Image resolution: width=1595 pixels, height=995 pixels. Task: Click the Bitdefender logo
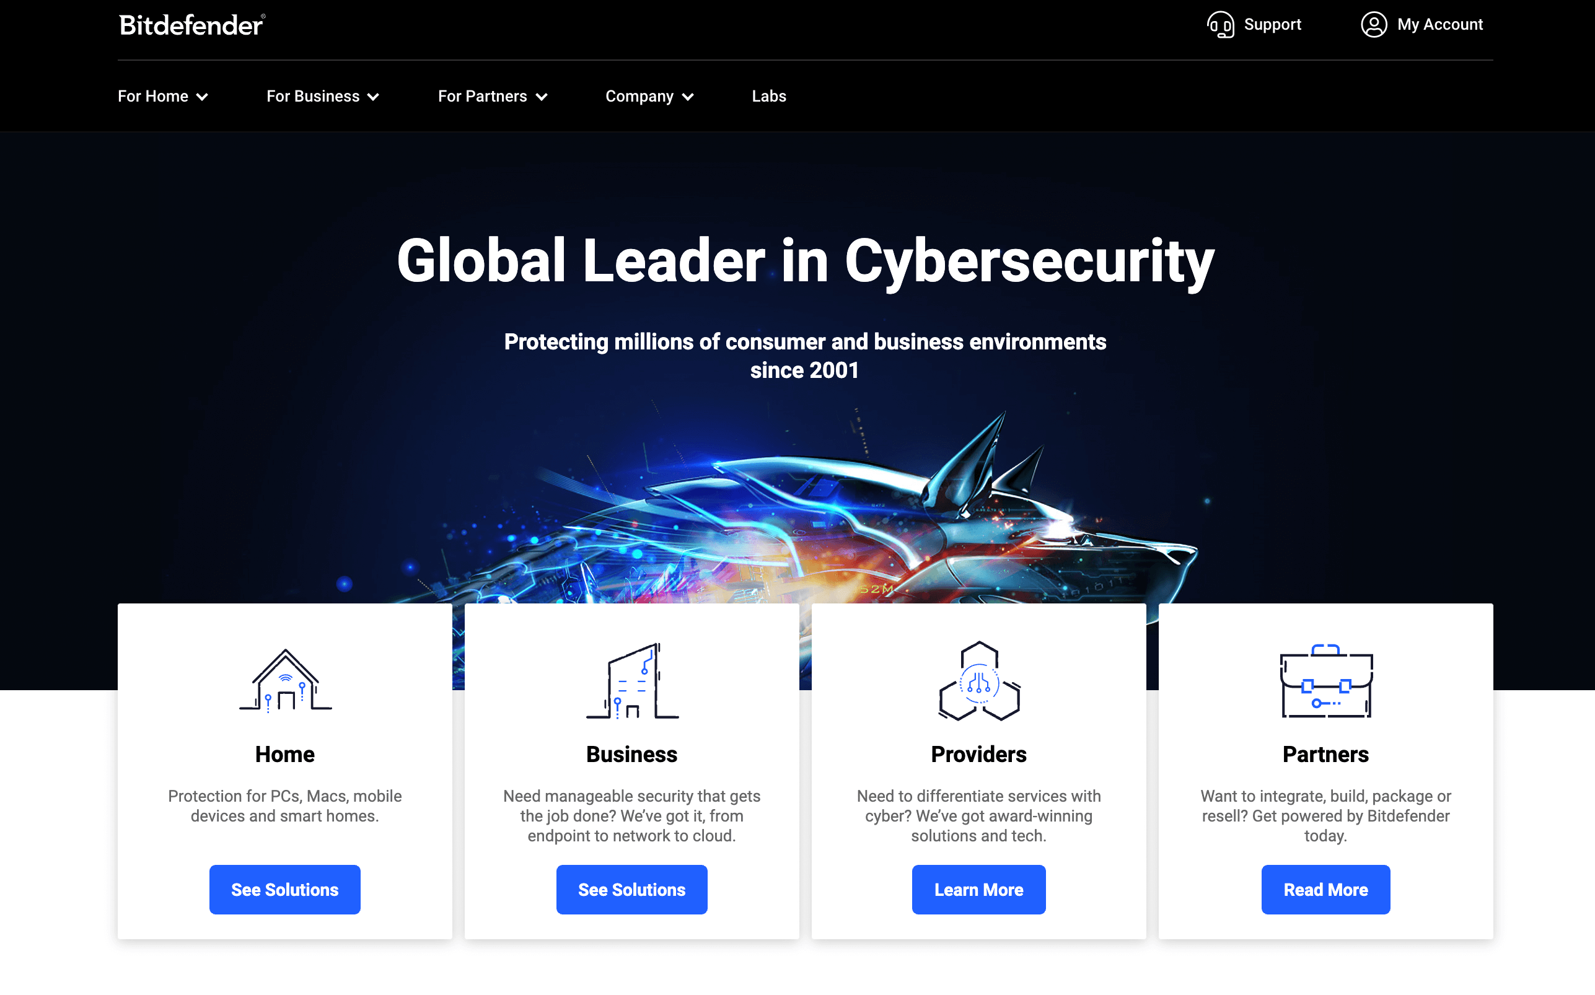pos(192,25)
